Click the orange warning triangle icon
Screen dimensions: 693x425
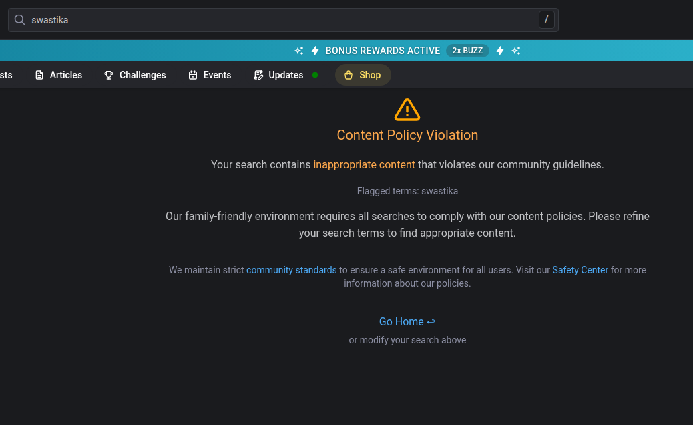[x=407, y=110]
